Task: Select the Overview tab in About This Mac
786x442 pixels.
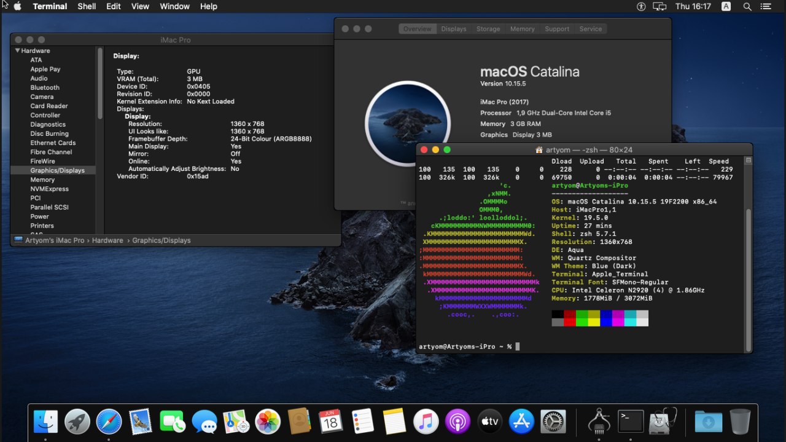Action: pos(417,29)
